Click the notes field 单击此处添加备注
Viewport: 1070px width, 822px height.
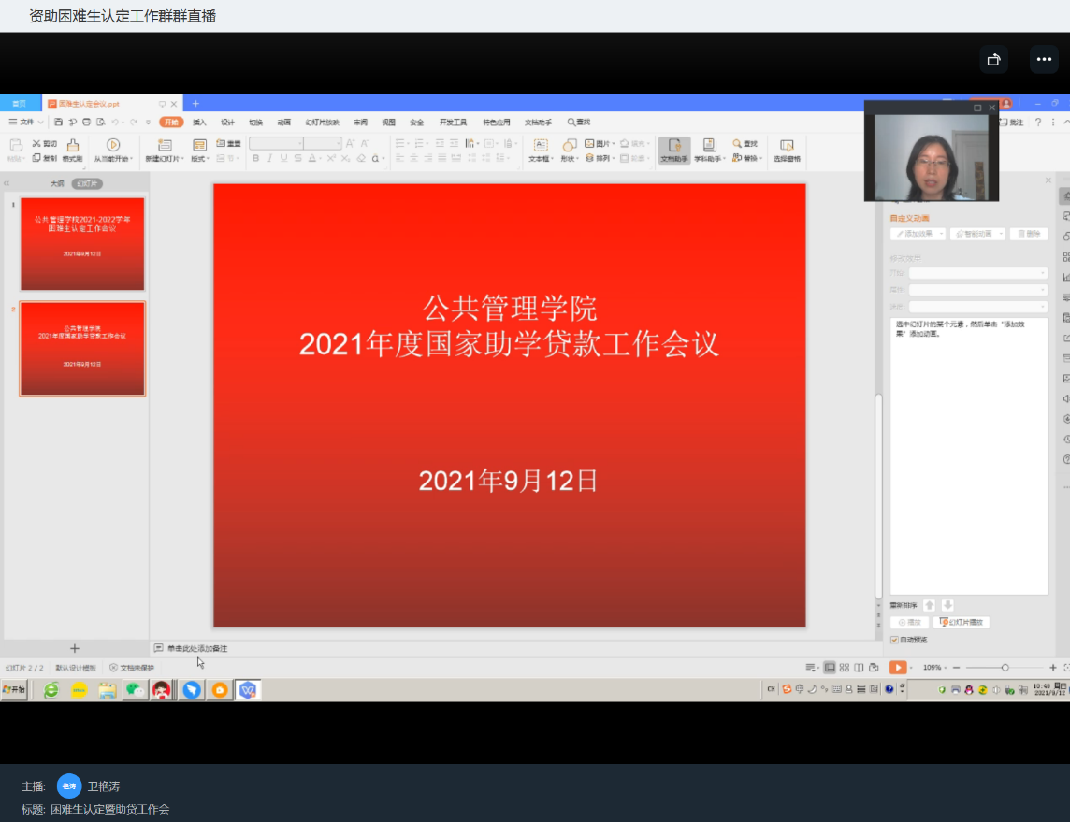(197, 649)
